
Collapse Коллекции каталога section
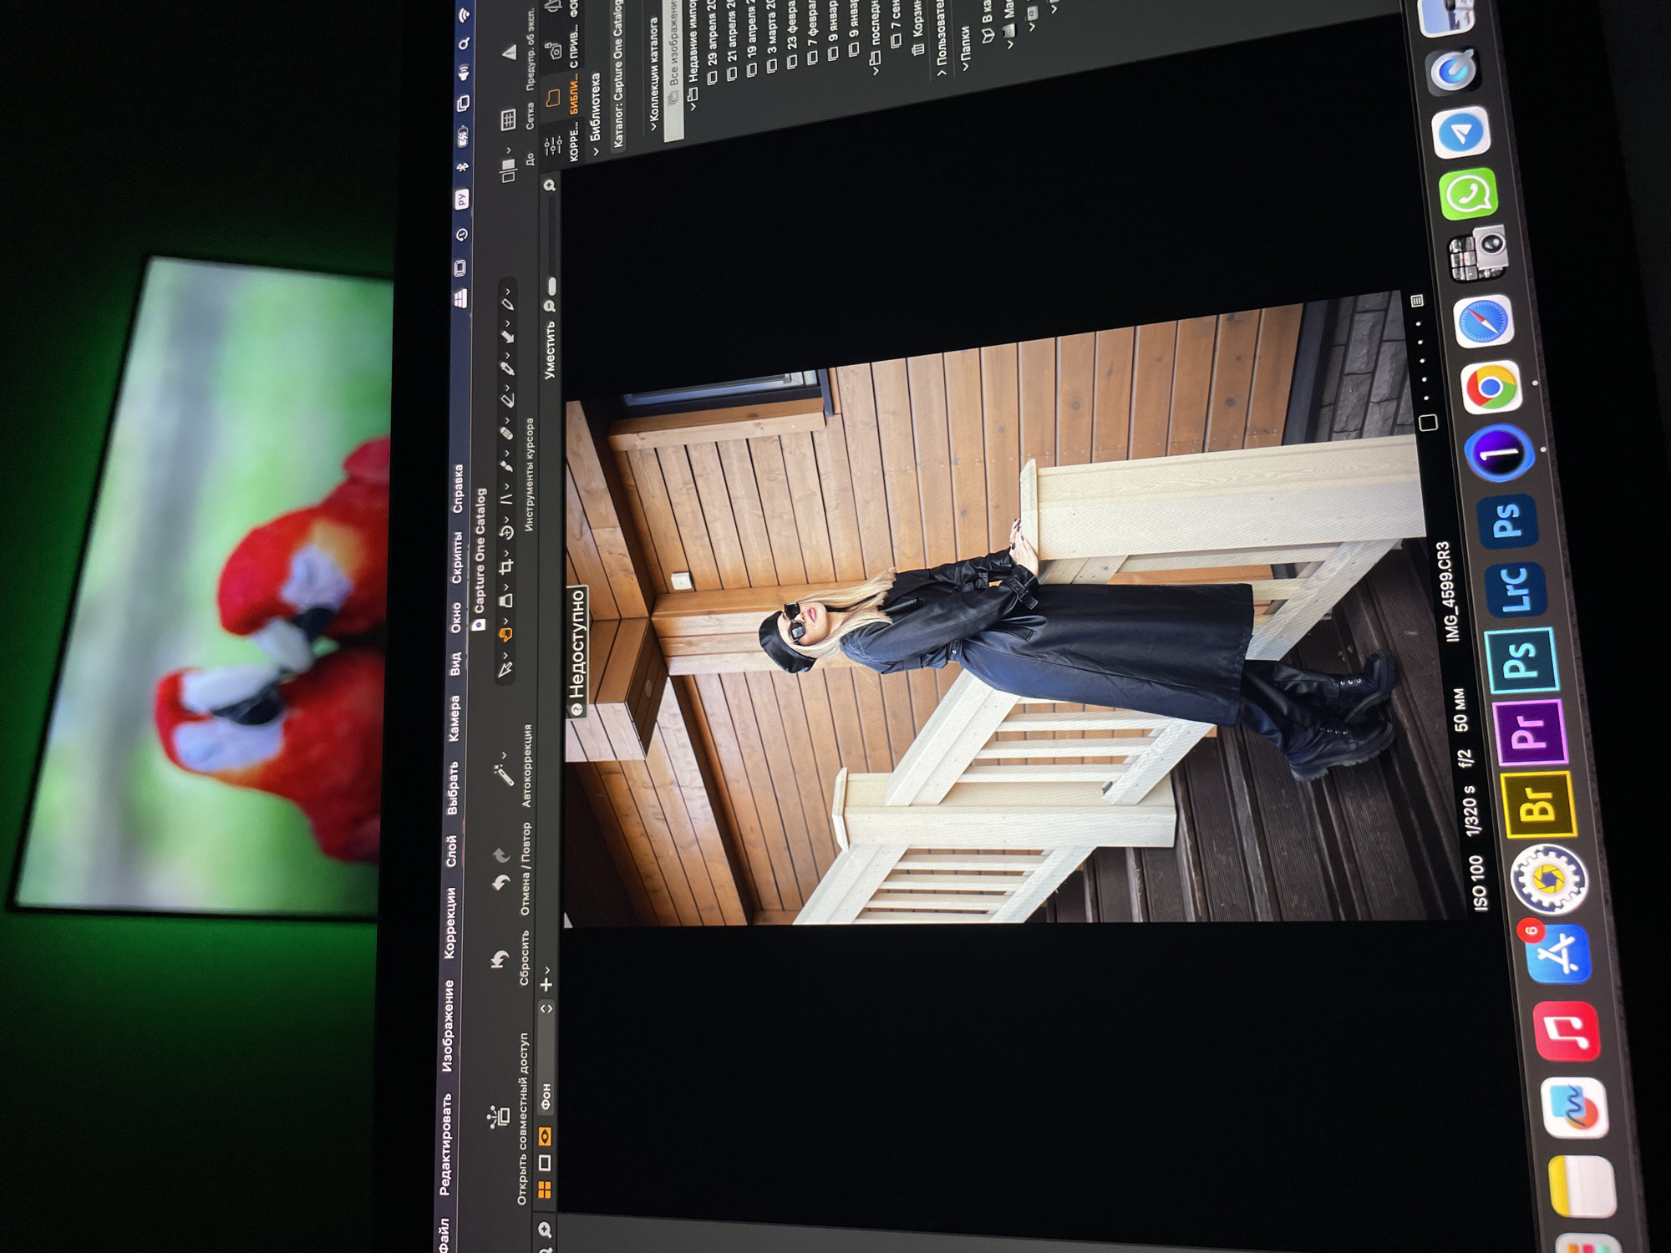point(654,126)
